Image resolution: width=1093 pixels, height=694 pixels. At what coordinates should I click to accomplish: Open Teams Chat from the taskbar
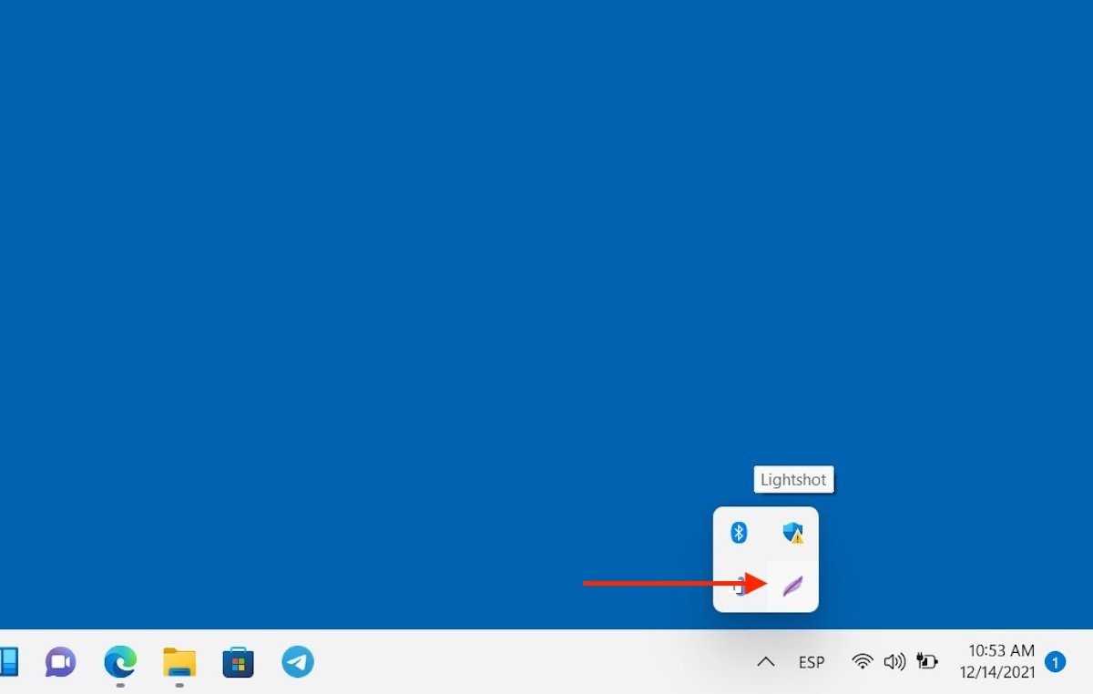61,661
